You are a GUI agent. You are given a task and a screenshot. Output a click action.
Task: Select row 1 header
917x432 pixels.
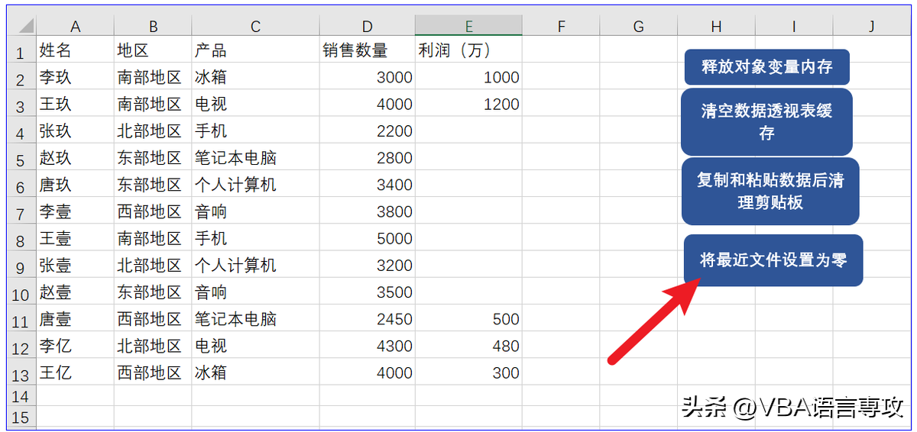(21, 50)
